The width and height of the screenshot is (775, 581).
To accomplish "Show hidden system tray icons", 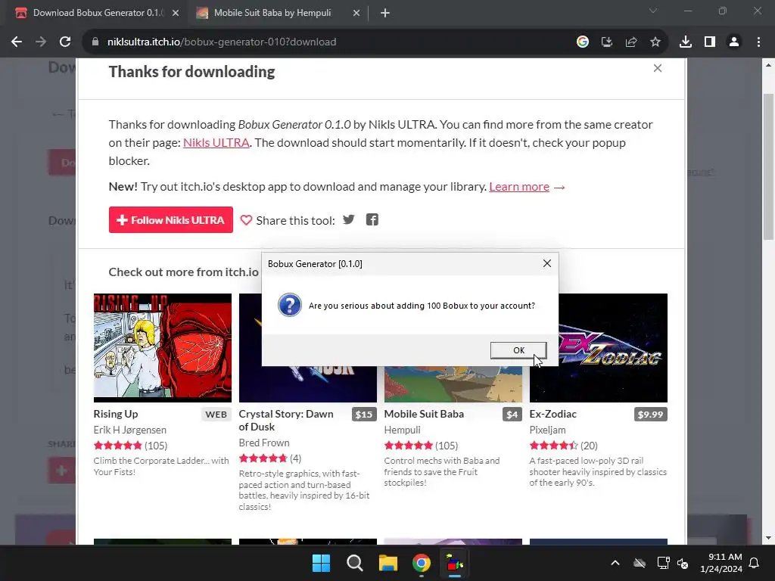I will [615, 563].
